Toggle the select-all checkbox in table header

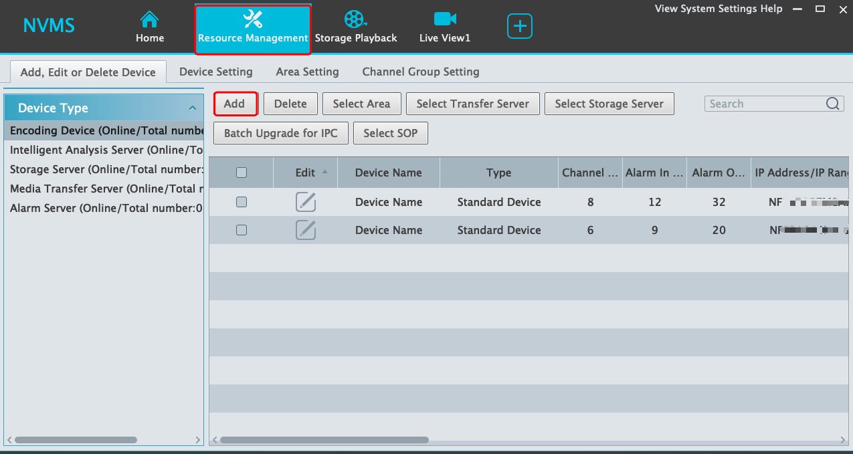click(x=242, y=173)
